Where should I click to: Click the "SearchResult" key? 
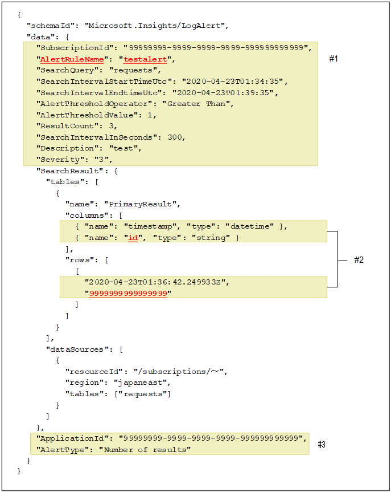[69, 171]
